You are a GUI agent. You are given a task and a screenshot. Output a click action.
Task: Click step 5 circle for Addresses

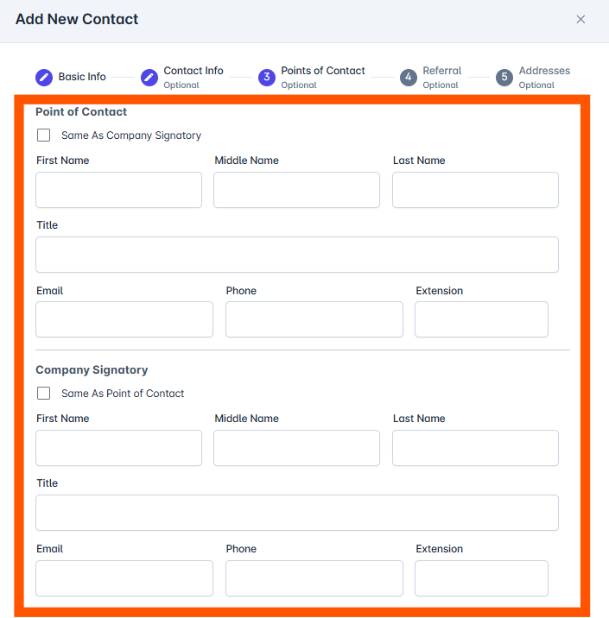(504, 78)
